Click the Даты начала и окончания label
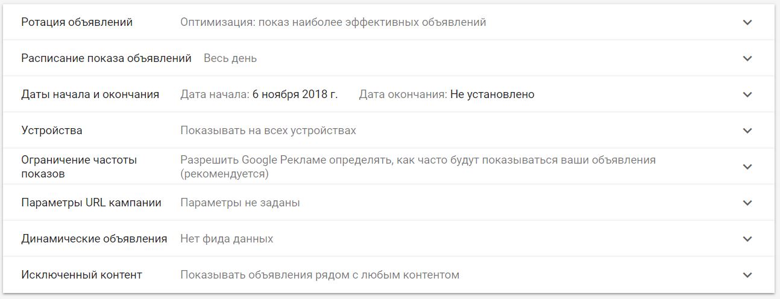The height and width of the screenshot is (299, 780). coord(90,94)
